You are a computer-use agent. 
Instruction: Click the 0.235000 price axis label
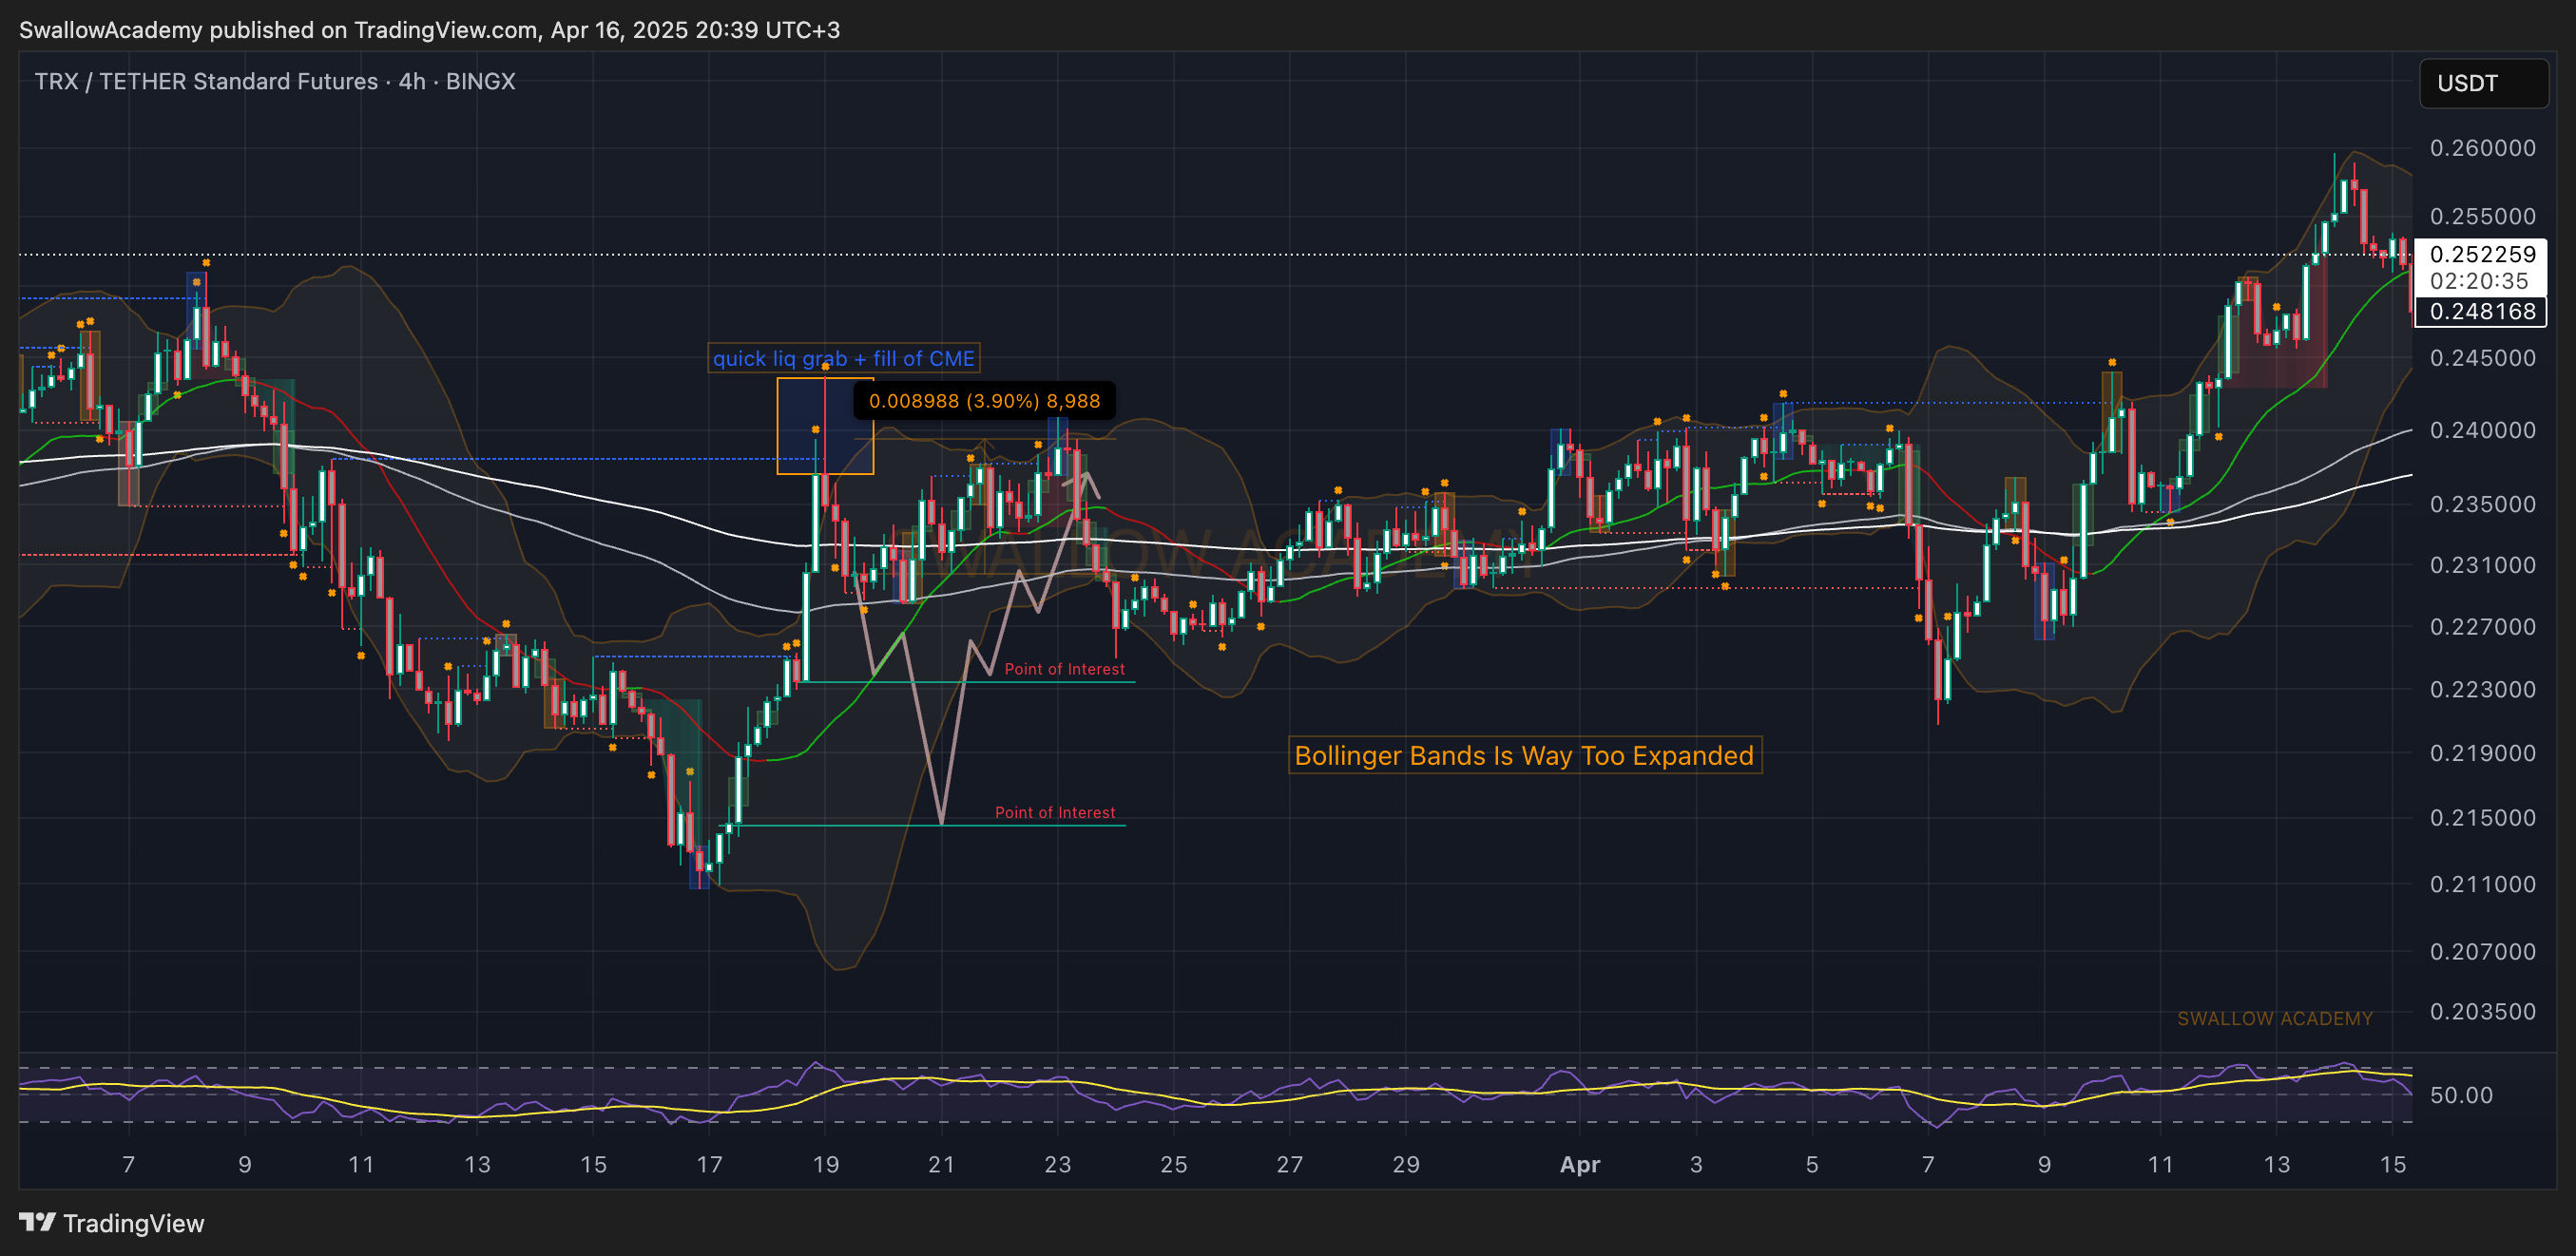2482,504
